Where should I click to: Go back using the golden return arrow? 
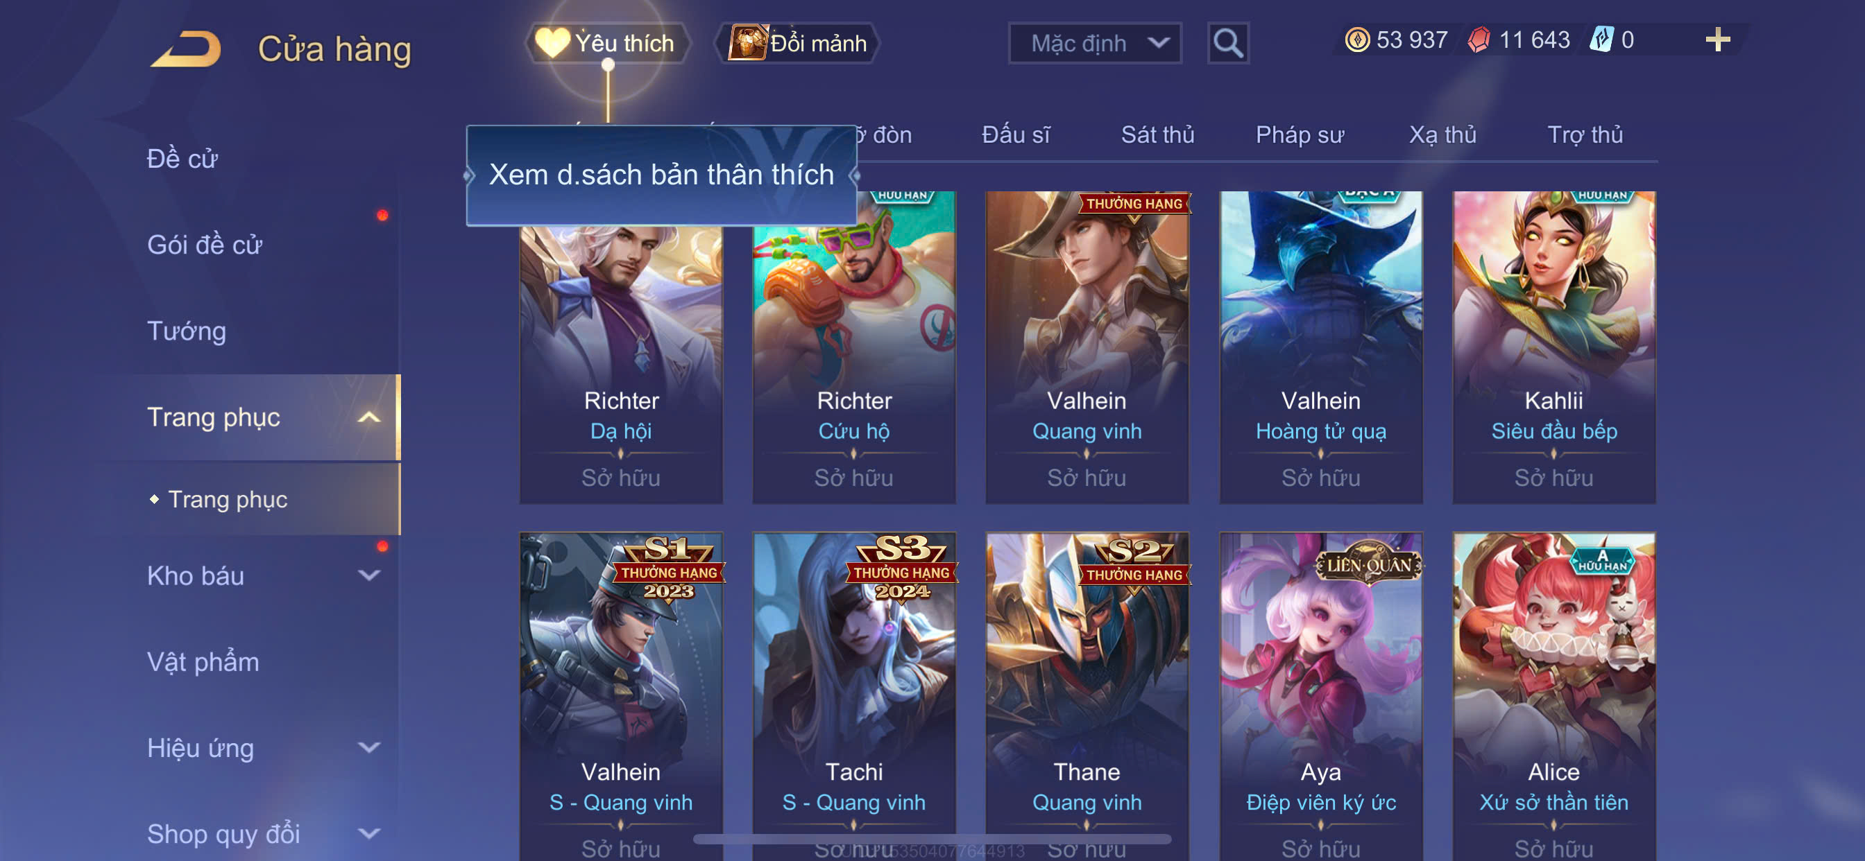(x=186, y=49)
